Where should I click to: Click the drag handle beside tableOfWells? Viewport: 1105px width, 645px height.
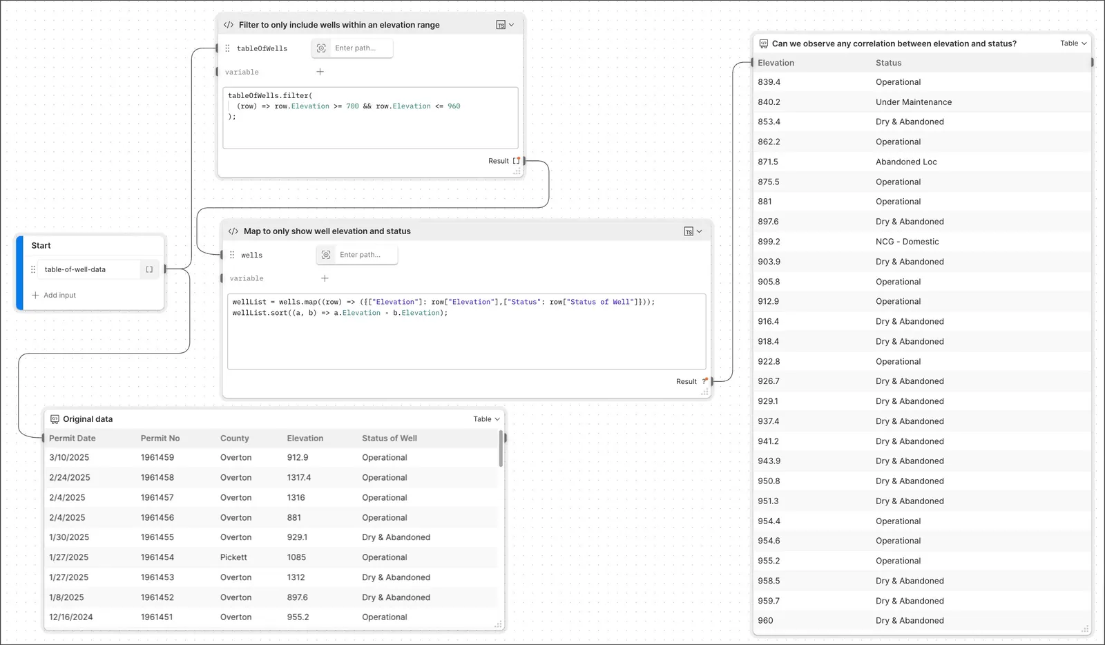click(227, 48)
